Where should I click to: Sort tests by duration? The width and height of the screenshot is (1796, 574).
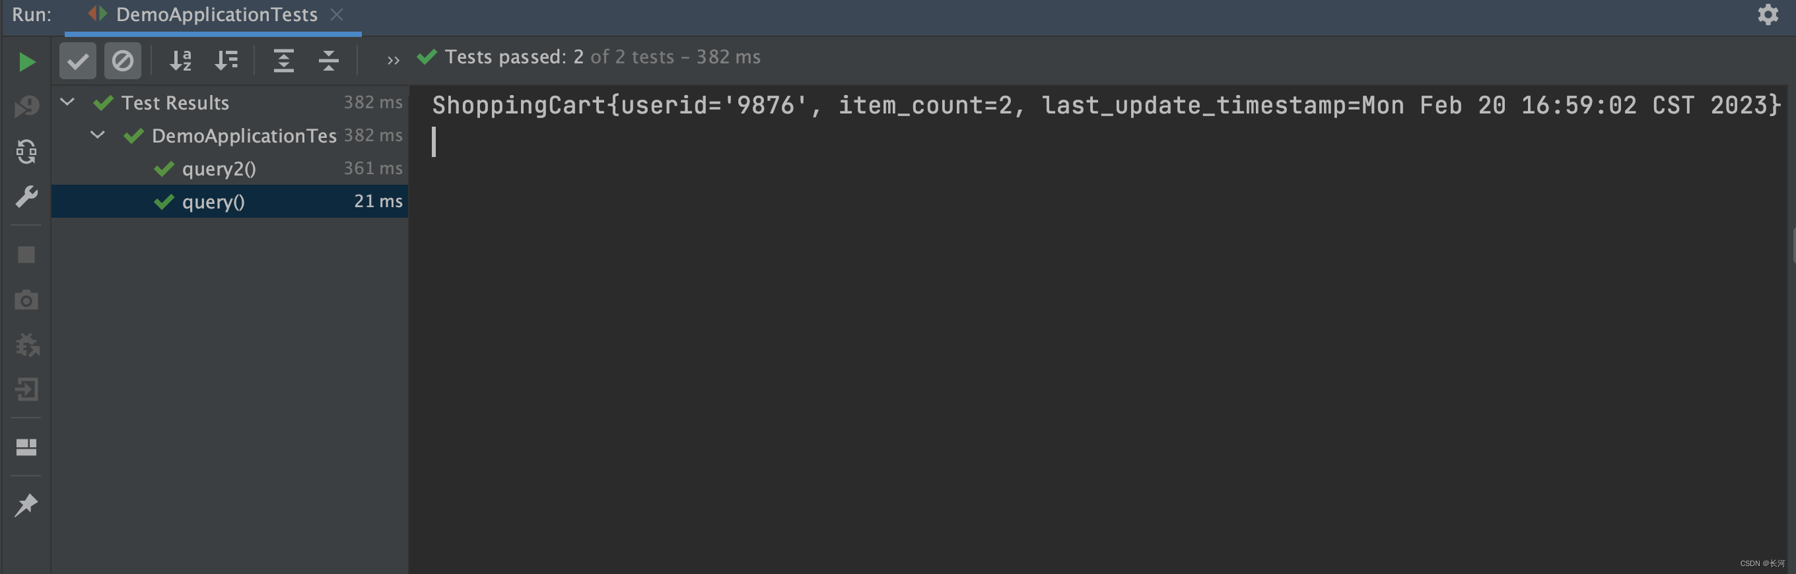226,61
